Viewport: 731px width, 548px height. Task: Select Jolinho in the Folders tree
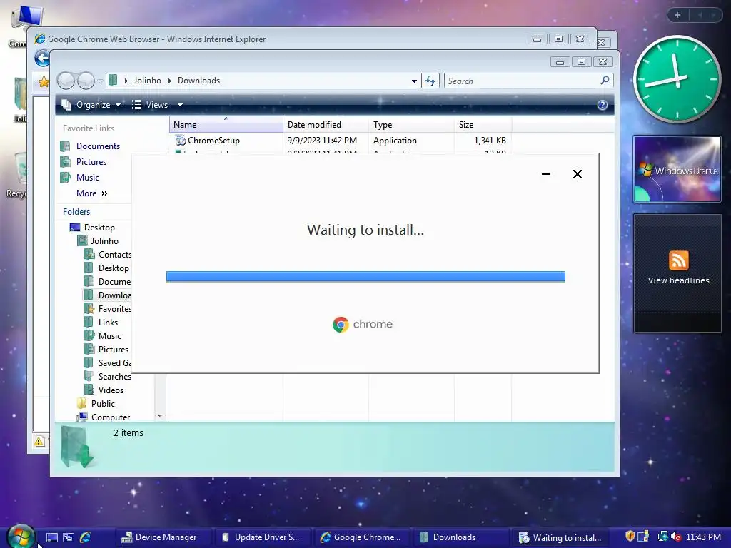click(x=104, y=241)
